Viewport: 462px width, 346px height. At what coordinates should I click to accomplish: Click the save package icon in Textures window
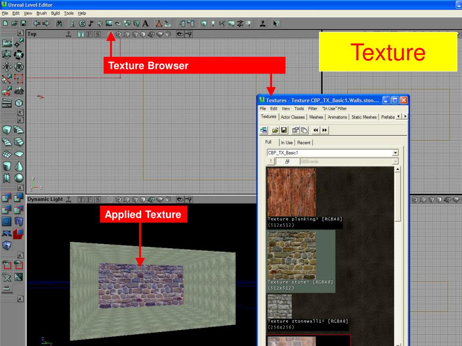coord(284,130)
